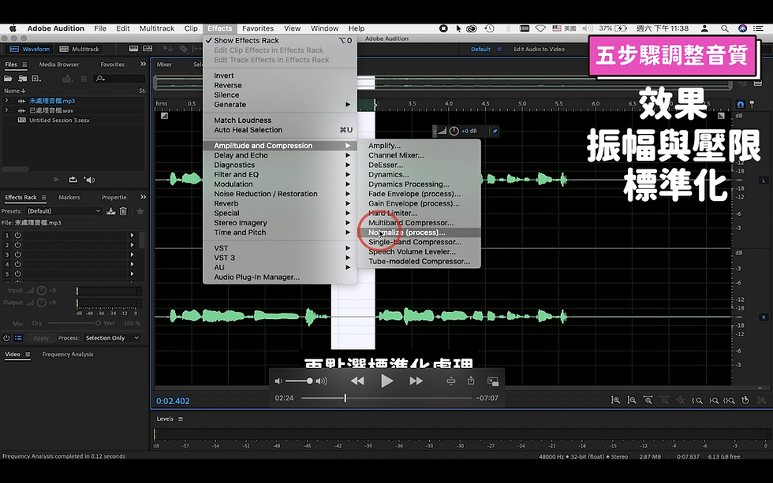Open the Process Selection Only dropdown
This screenshot has width=773, height=483.
pos(112,338)
